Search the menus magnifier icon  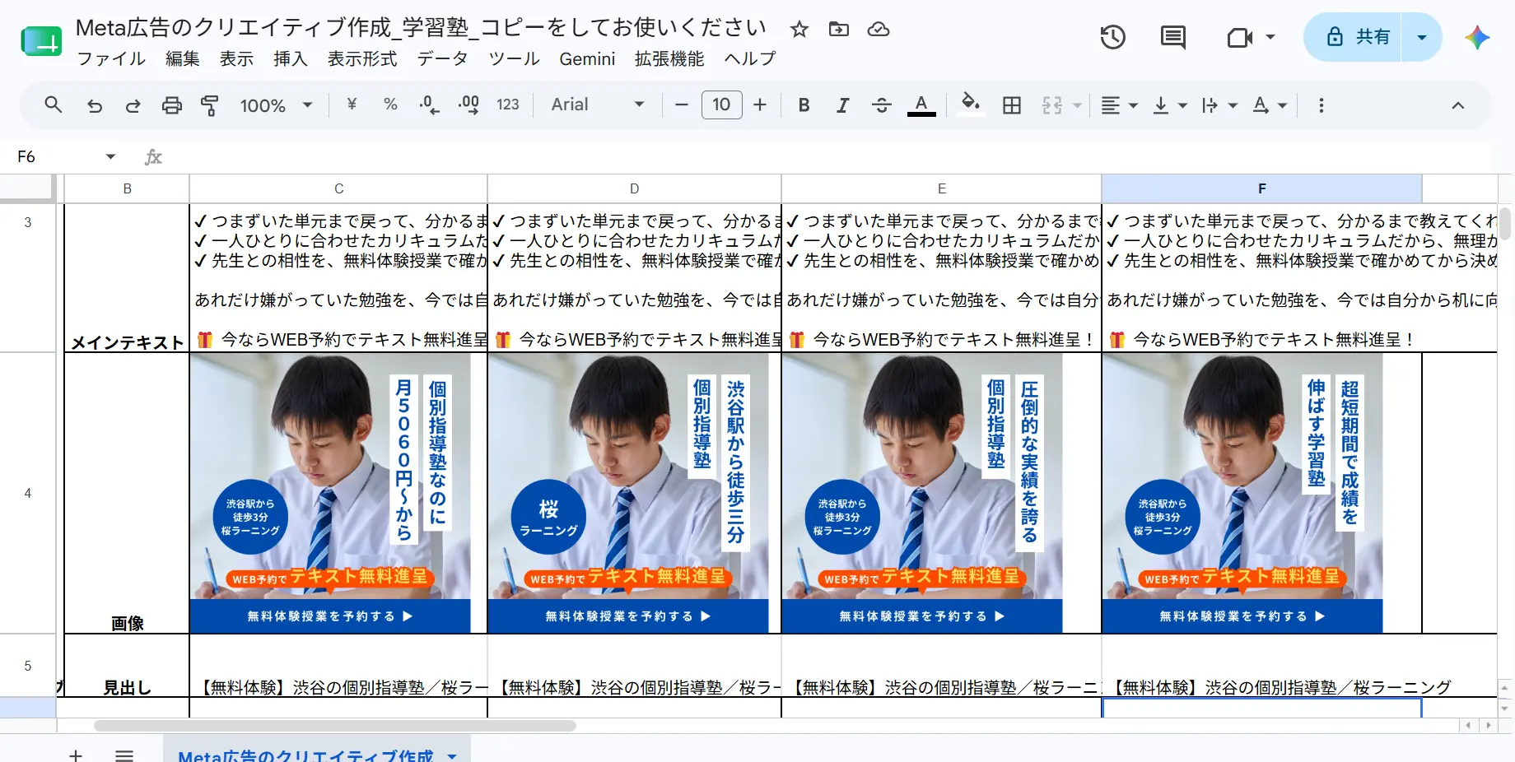tap(54, 105)
